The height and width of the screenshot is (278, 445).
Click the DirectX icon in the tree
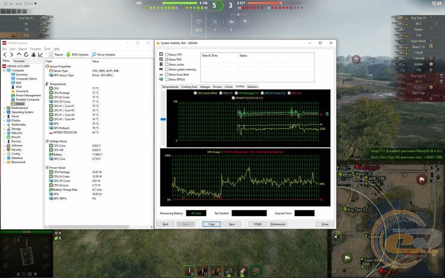[8, 137]
